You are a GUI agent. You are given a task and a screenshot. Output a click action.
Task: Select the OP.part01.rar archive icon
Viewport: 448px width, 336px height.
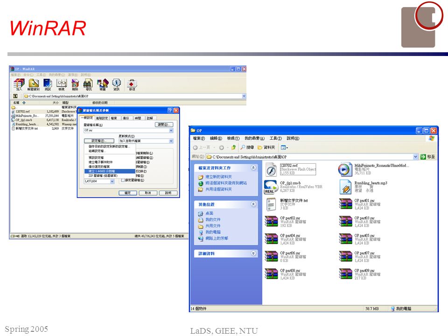(346, 204)
